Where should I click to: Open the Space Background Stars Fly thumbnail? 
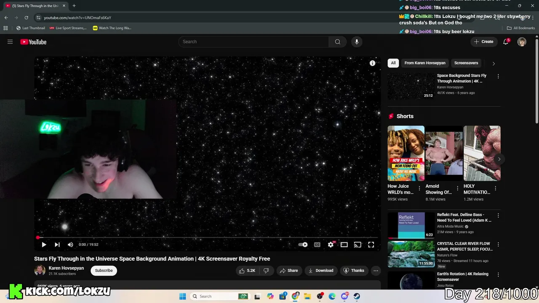(x=411, y=86)
